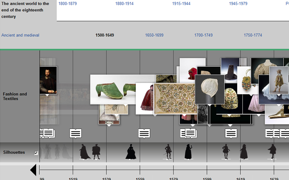The height and width of the screenshot is (180, 289).
Task: Open the Ancient and medieval period
Action: 20,35
